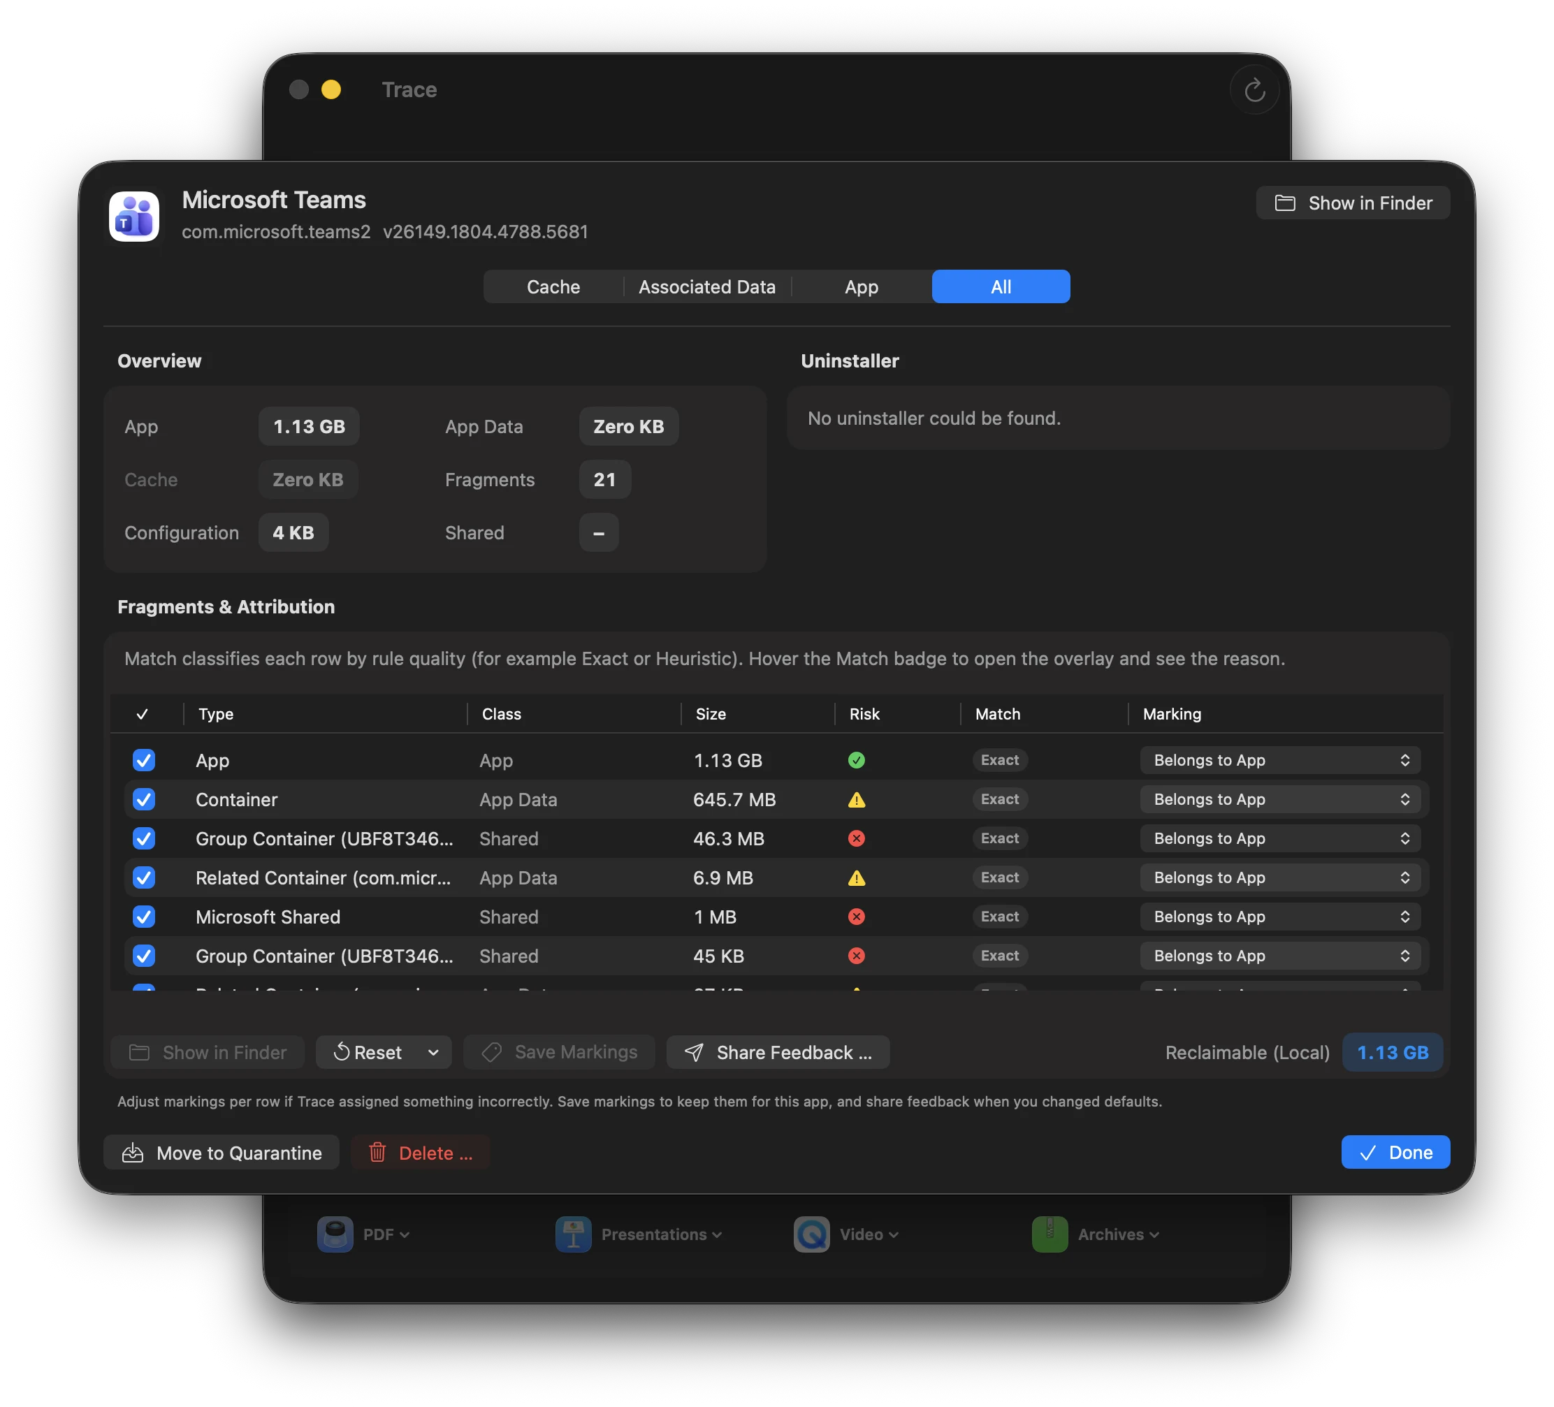The height and width of the screenshot is (1407, 1554).
Task: Toggle the select-all checkmark column header
Action: pyautogui.click(x=143, y=714)
